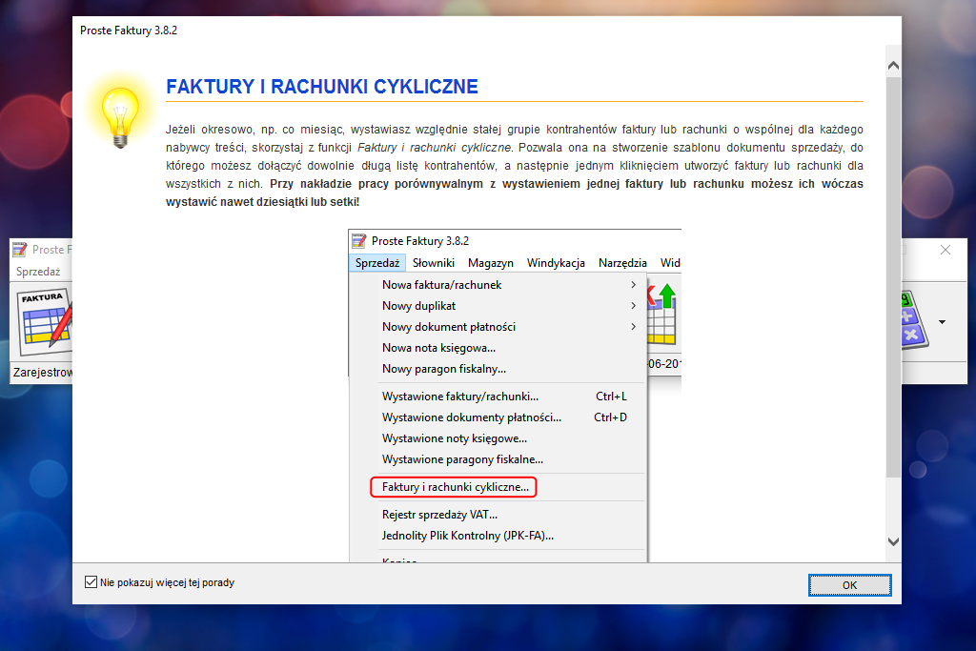Viewport: 976px width, 651px height.
Task: Click the tip dialog's scroll down arrow
Action: [893, 541]
